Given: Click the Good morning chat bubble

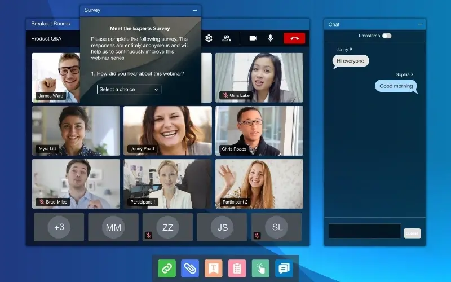Looking at the screenshot, I should point(396,86).
